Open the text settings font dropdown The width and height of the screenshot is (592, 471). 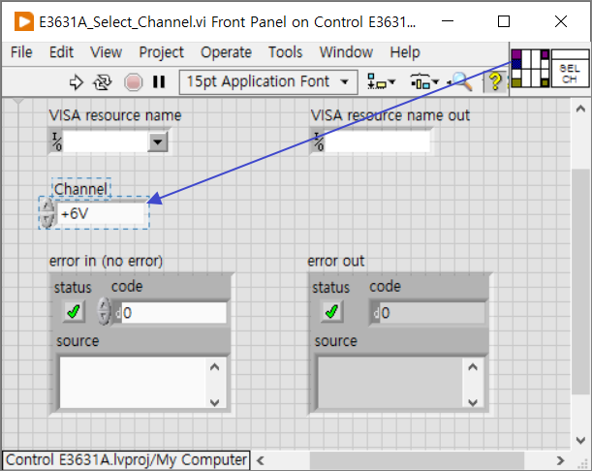(268, 82)
